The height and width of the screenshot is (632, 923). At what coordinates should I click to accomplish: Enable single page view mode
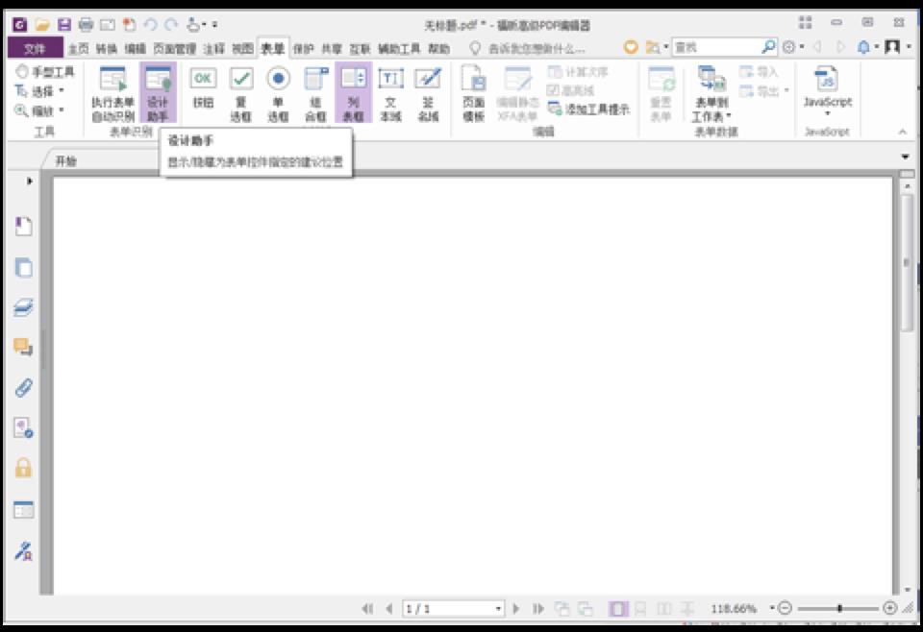click(x=618, y=609)
